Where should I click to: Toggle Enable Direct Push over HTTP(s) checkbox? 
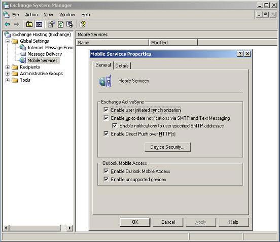click(x=106, y=134)
